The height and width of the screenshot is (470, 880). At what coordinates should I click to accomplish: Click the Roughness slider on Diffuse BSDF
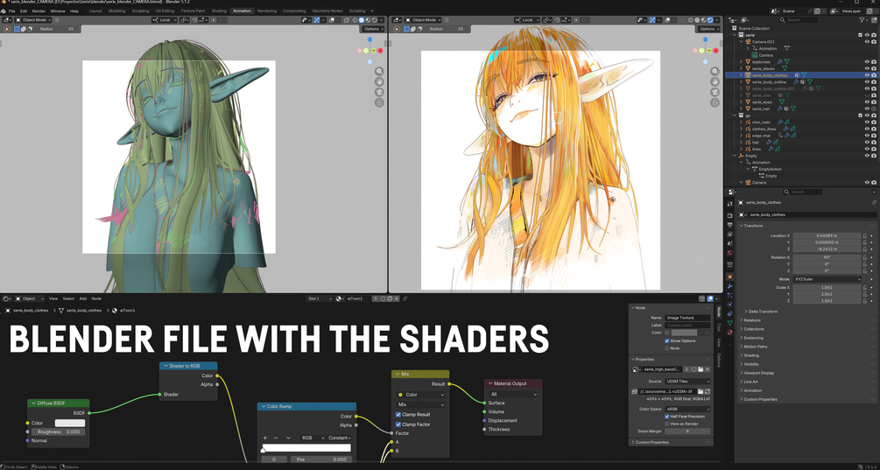(x=58, y=431)
